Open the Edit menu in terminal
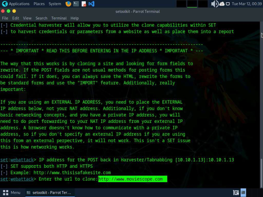Screen dimensions: 263x197 click(x=16, y=18)
